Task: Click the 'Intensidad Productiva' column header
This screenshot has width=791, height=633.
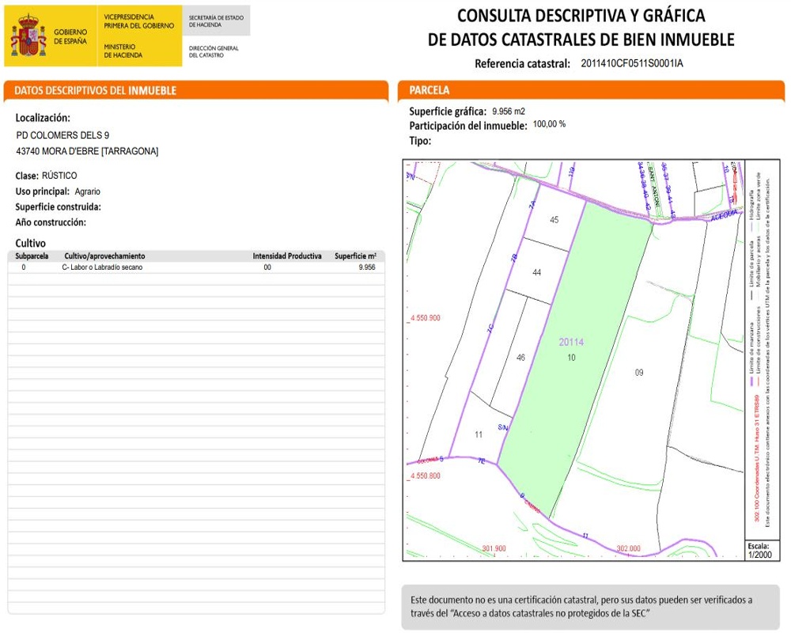Action: [x=287, y=256]
